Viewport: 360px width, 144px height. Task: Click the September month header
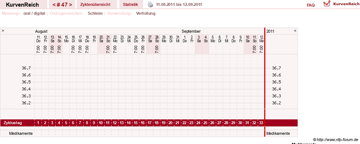point(191,31)
